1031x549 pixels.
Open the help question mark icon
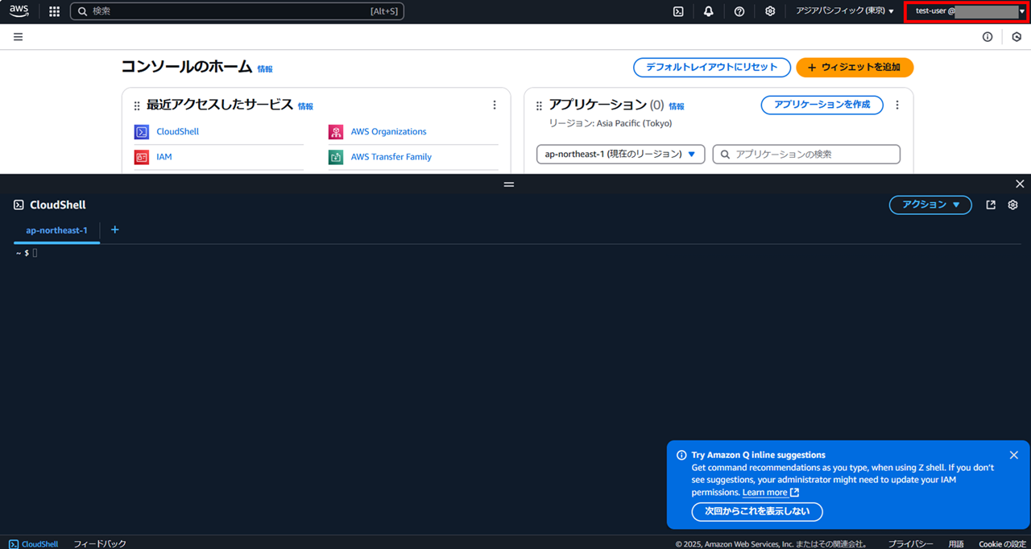739,11
